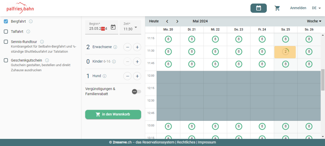
Task: Increase the Erwachsene count with plus
Action: pyautogui.click(x=137, y=47)
